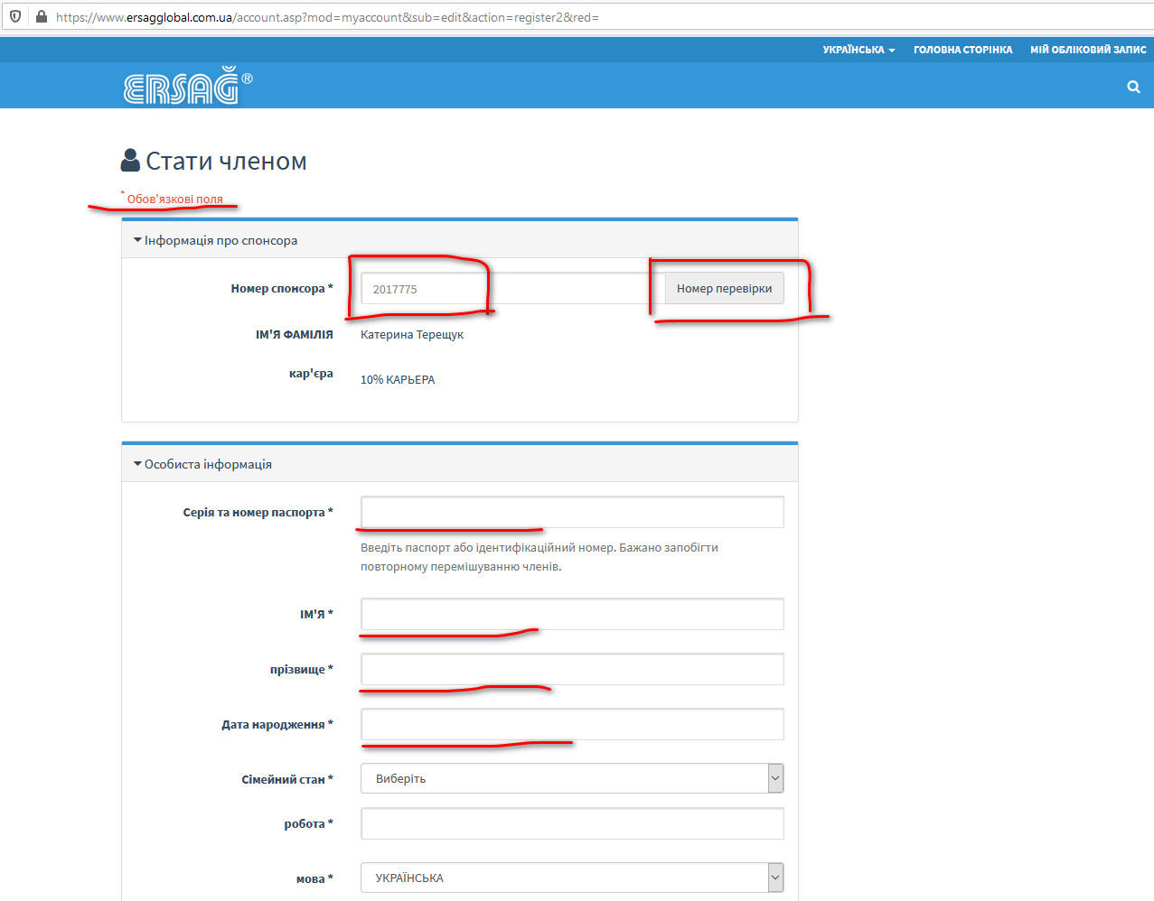Open the мова dropdown
Image resolution: width=1154 pixels, height=901 pixels.
point(571,878)
